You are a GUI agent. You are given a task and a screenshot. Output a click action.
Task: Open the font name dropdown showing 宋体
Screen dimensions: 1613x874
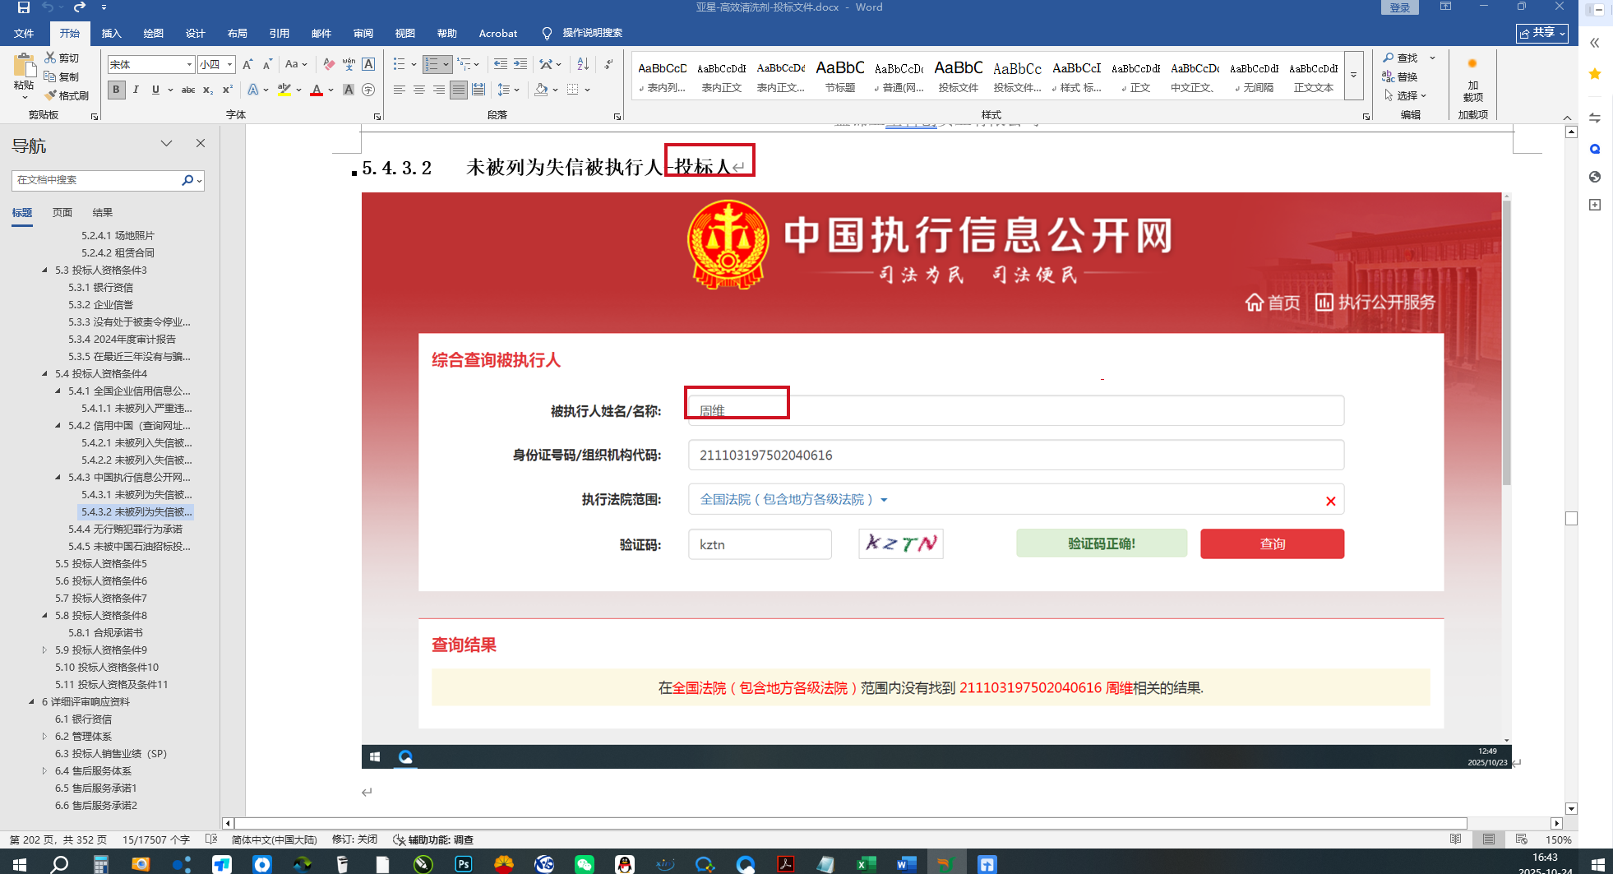tap(189, 64)
